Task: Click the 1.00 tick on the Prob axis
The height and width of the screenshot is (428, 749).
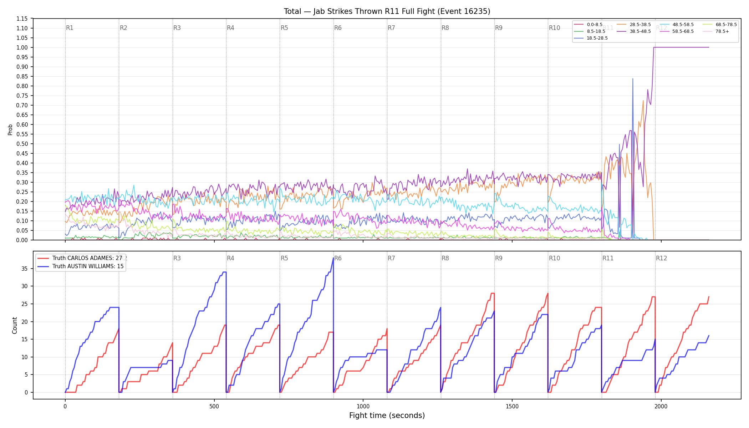Action: 22,47
